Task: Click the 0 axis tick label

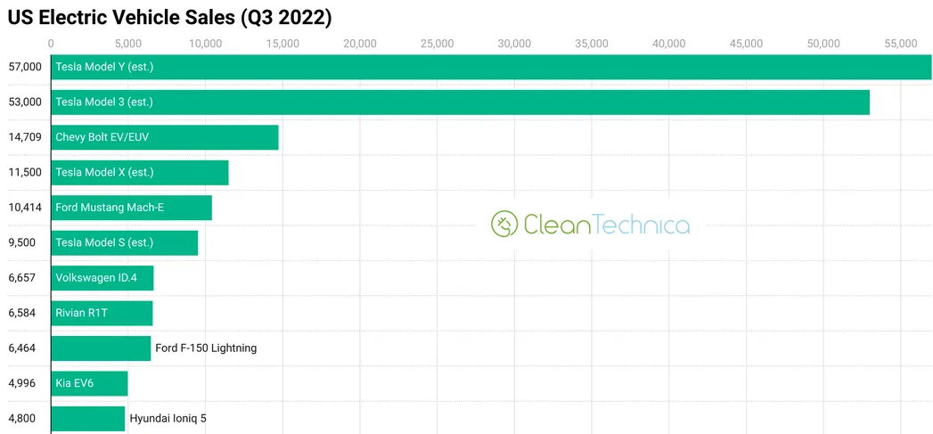Action: click(x=51, y=44)
